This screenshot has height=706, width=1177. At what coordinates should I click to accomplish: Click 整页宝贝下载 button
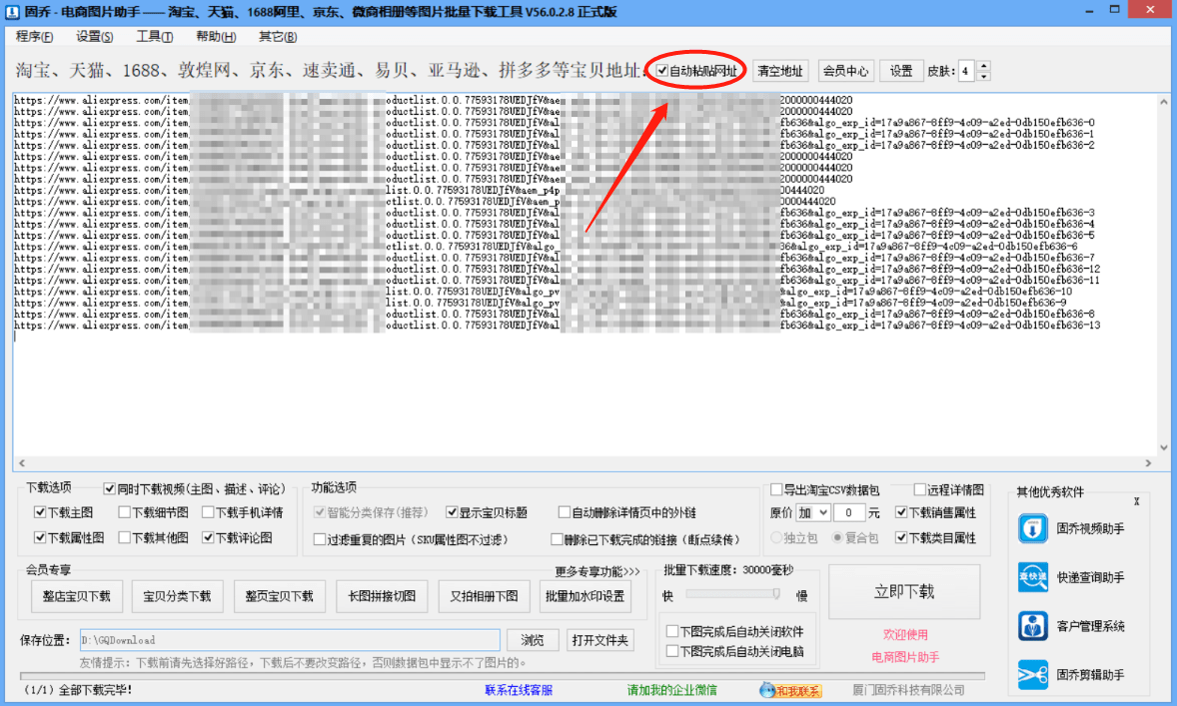(279, 596)
